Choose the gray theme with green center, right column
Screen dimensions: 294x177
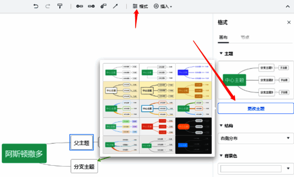click(x=194, y=109)
